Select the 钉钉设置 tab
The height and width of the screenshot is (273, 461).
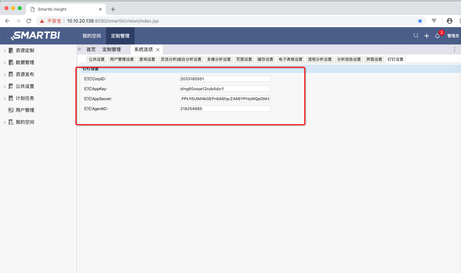(x=395, y=59)
